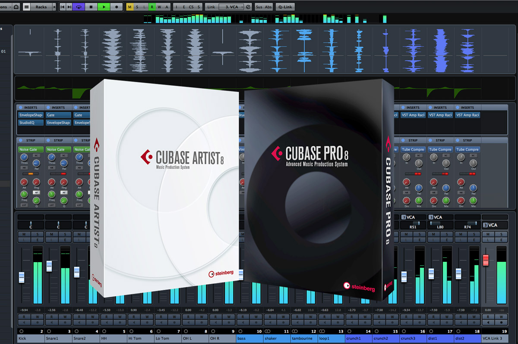This screenshot has width=518, height=344.
Task: Click the circle icon above dist2 name
Action: pos(458,331)
